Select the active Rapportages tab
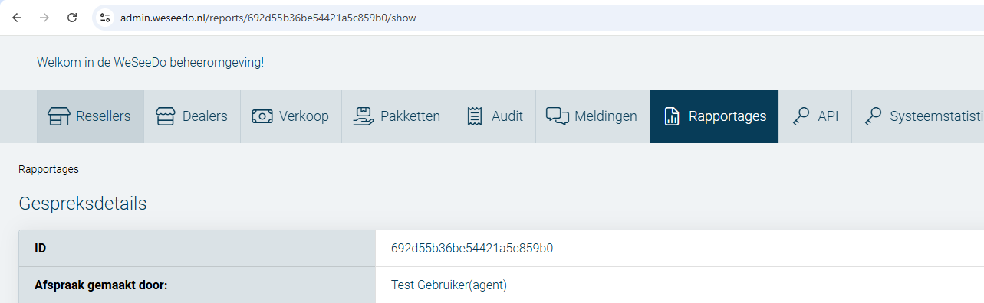Screen dimensions: 984x303 [714, 116]
